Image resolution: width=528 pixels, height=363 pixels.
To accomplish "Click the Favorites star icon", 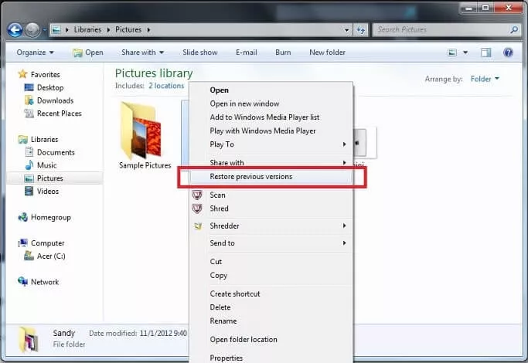I will (x=22, y=74).
